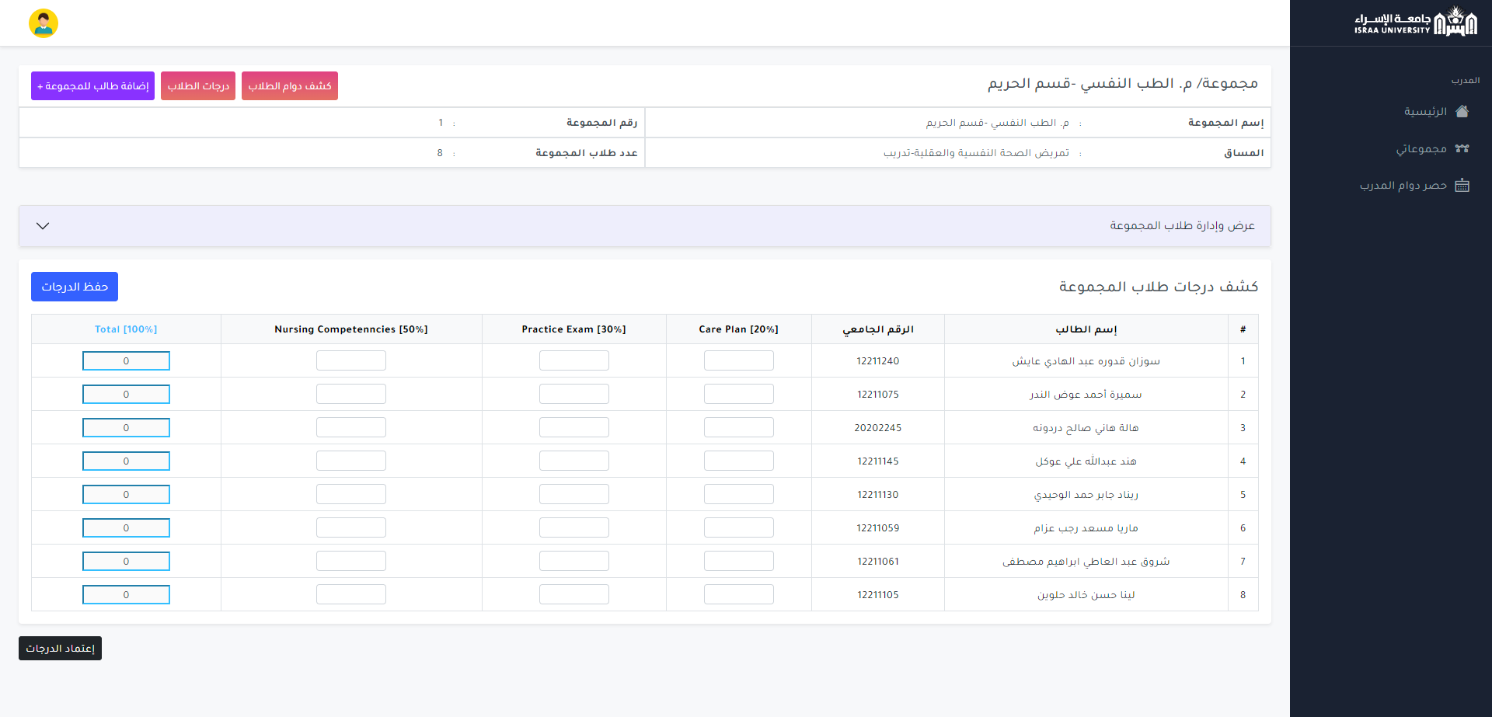Click the إعتماد الدرجات approve button

click(60, 649)
